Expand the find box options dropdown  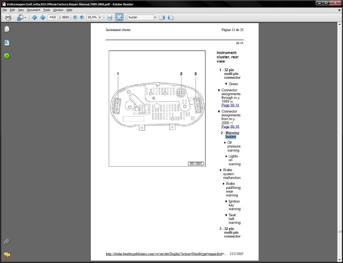155,17
